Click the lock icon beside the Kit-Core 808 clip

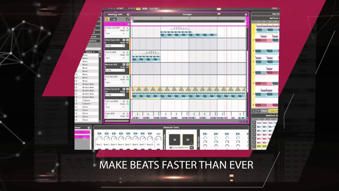pos(128,24)
